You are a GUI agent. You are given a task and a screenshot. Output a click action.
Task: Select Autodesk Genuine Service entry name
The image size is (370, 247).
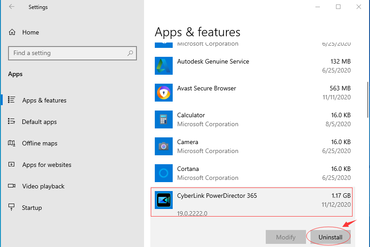click(x=213, y=62)
